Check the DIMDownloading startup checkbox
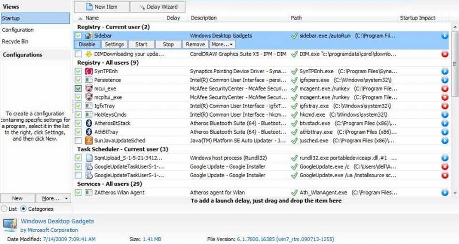The image size is (459, 244). tap(78, 54)
